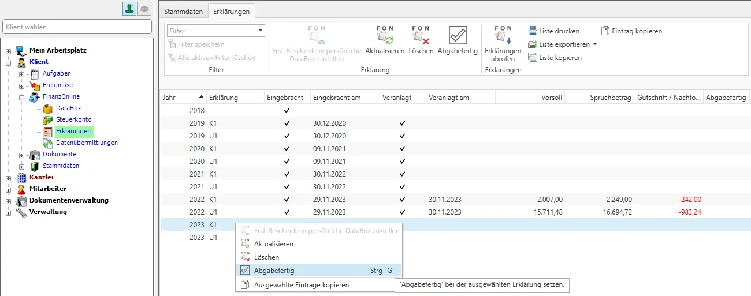Choose Ausgewählte Einträge kopieren menu entry
Screen dimensions: 751x296
click(319, 284)
